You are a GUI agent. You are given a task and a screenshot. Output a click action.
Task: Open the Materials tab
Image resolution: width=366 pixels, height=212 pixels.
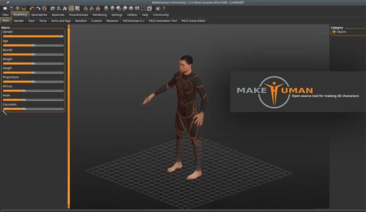click(58, 15)
